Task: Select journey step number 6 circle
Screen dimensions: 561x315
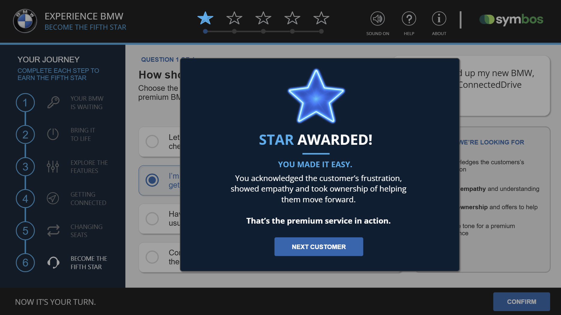Action: pos(25,263)
